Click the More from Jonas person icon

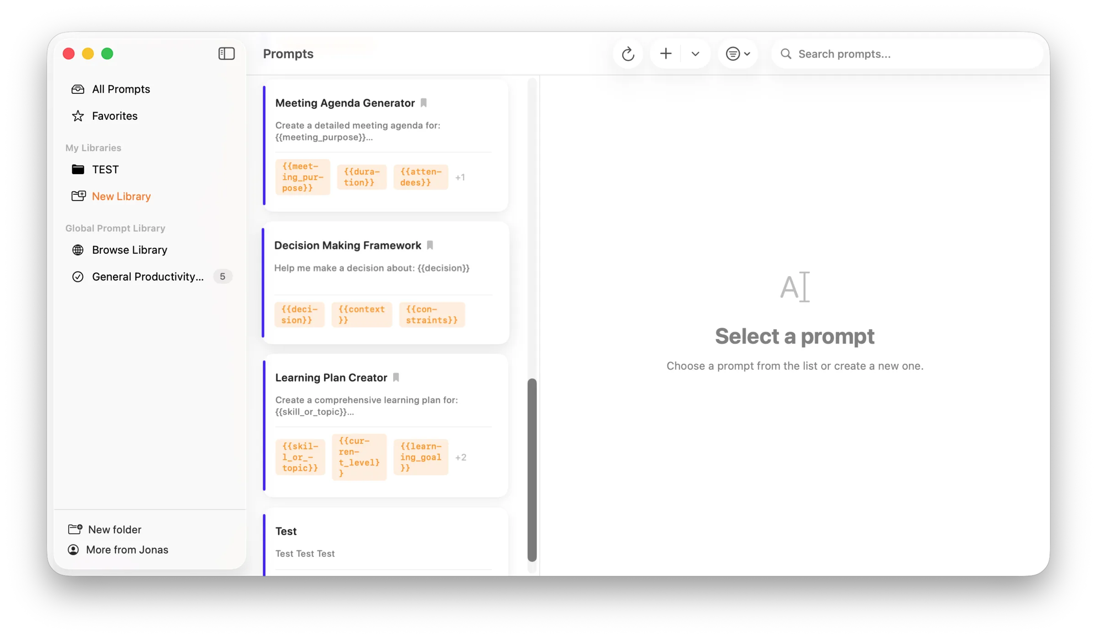pos(73,550)
